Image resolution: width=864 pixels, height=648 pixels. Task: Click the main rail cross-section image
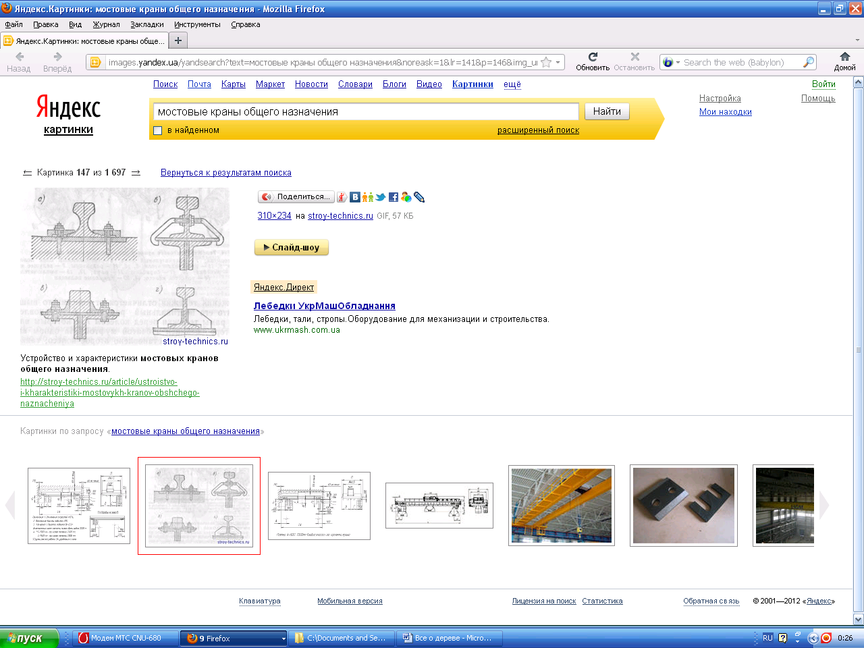coord(125,267)
